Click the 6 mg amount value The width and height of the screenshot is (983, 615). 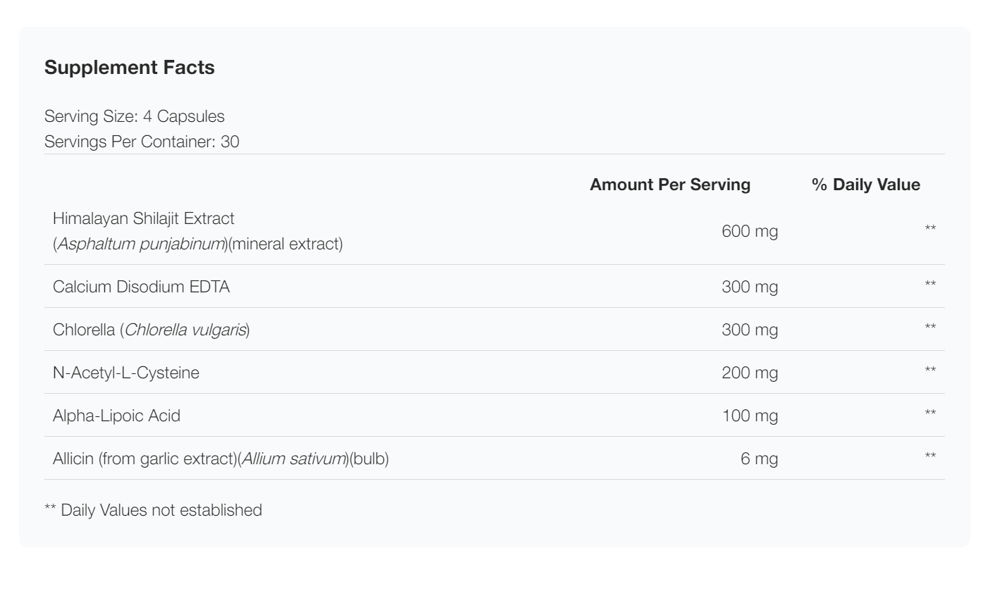pos(759,459)
